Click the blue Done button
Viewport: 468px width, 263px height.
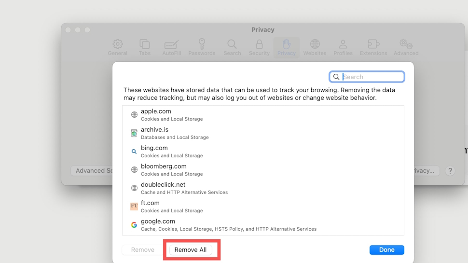pyautogui.click(x=387, y=249)
